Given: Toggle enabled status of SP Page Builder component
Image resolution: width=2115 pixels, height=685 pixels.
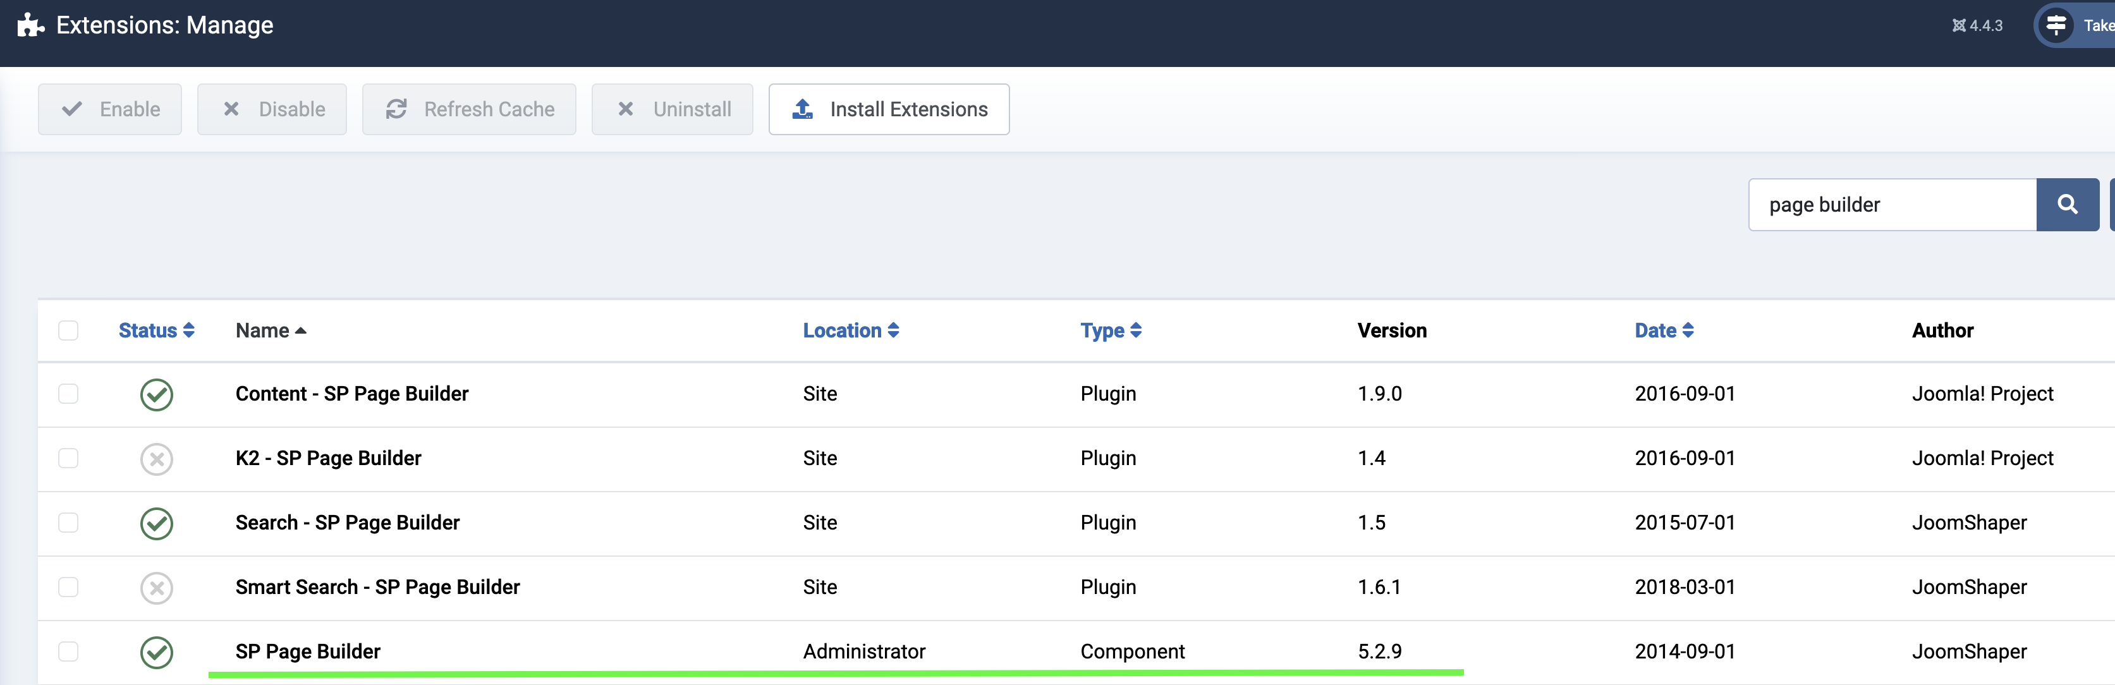Looking at the screenshot, I should pos(156,652).
